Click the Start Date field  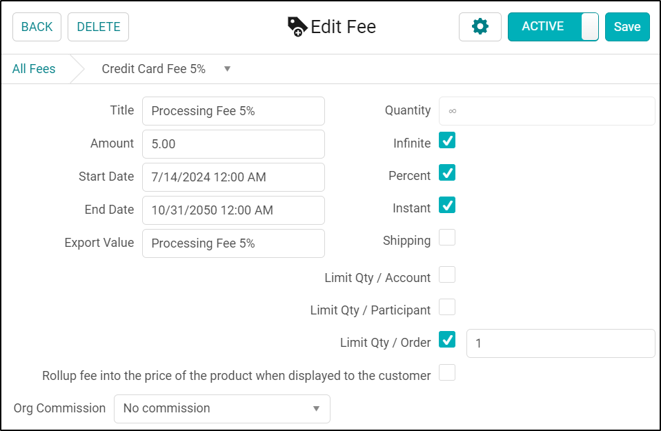[x=233, y=177]
